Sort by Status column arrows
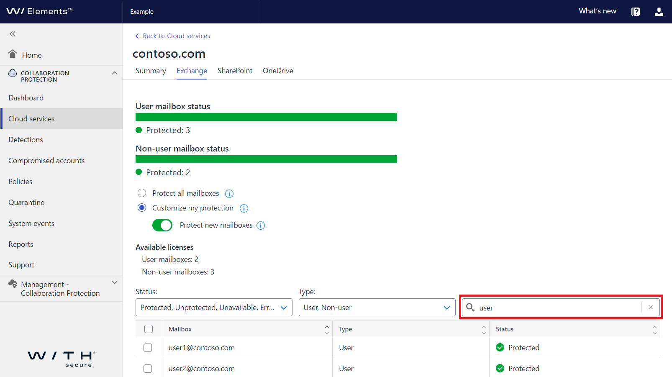This screenshot has height=377, width=672. [x=654, y=329]
